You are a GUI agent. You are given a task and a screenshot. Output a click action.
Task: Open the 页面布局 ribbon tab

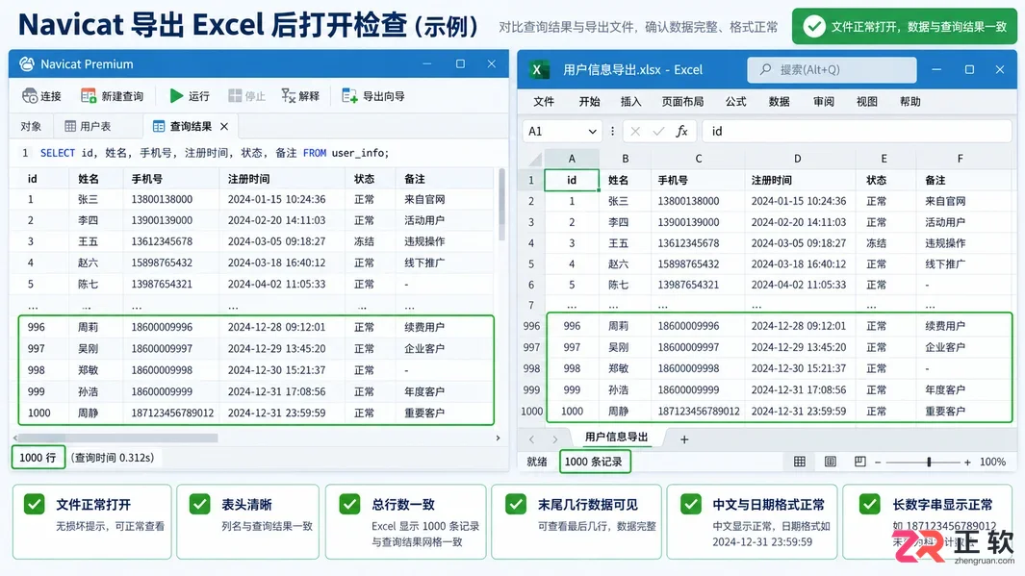682,101
